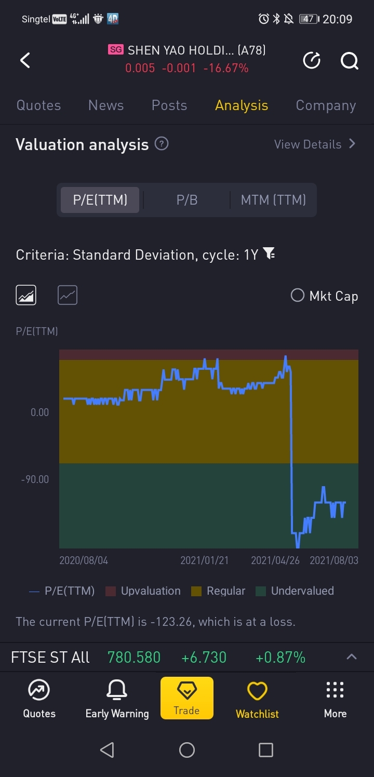Open the search magnifier icon
374x777 pixels.
(x=349, y=61)
